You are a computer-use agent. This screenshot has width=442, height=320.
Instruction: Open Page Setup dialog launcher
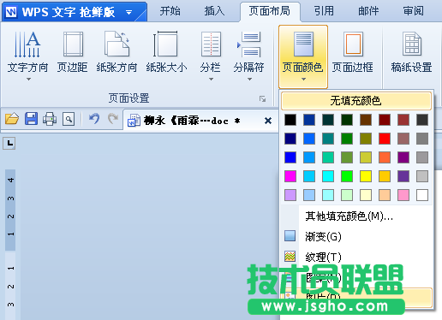tap(262, 98)
